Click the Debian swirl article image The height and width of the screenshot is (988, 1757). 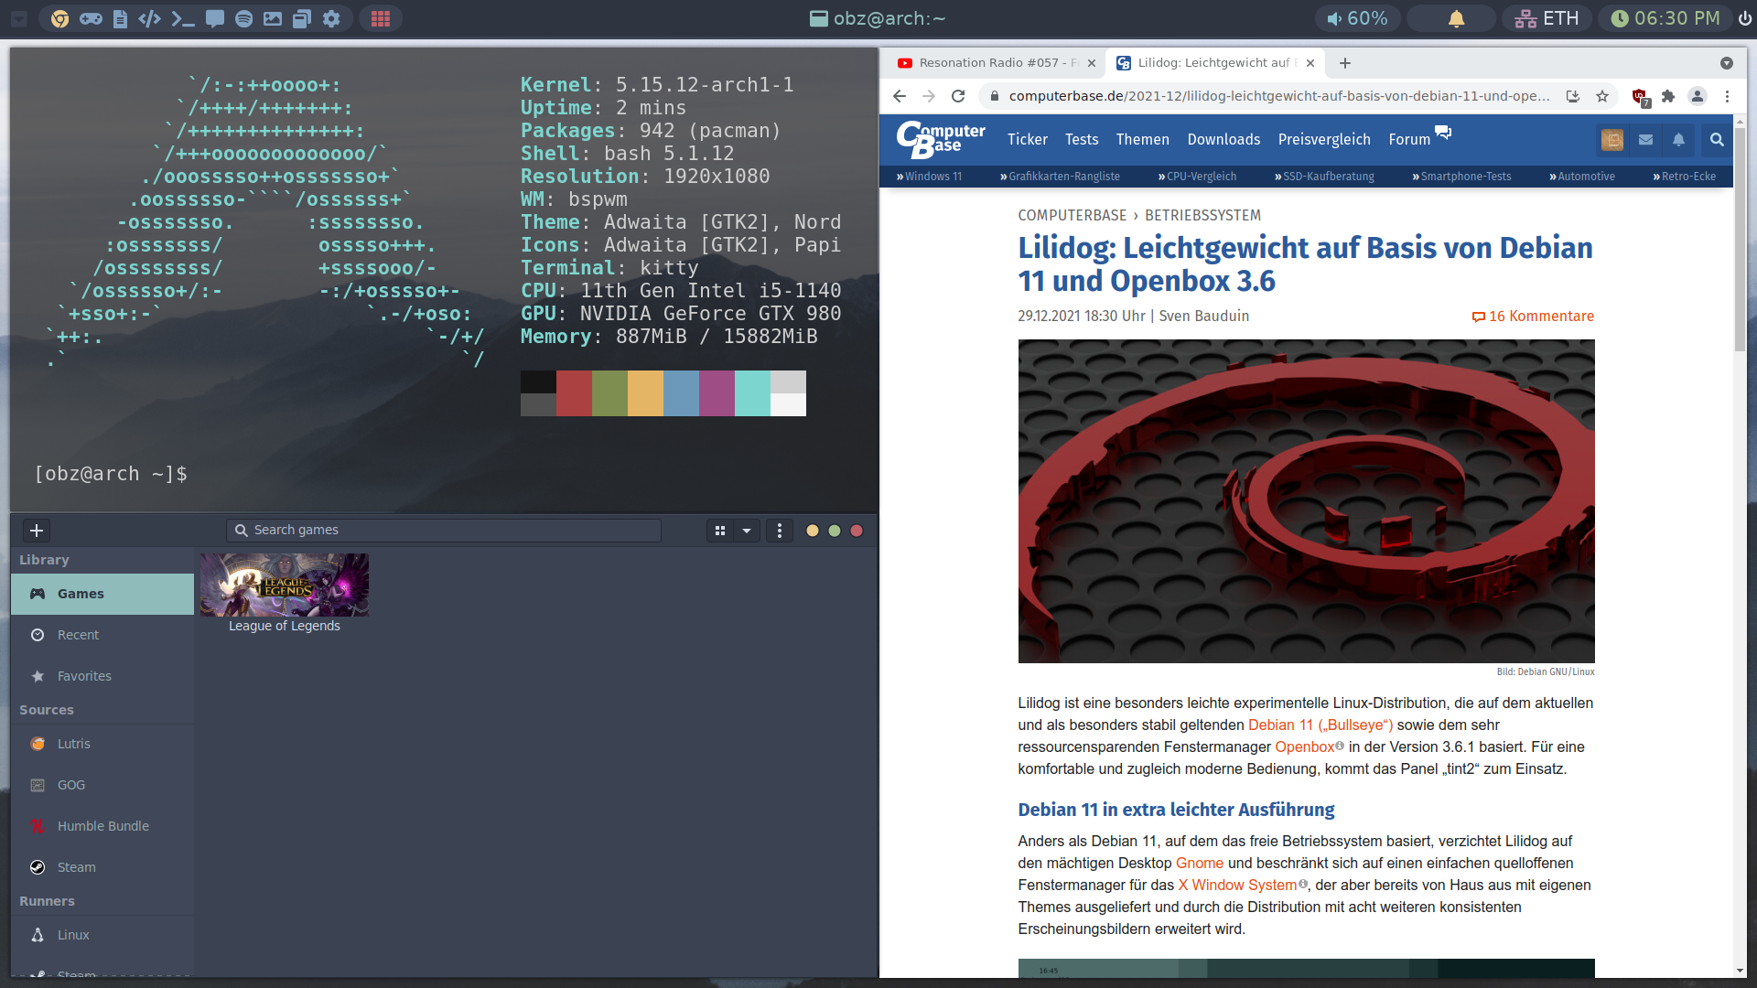1306,501
